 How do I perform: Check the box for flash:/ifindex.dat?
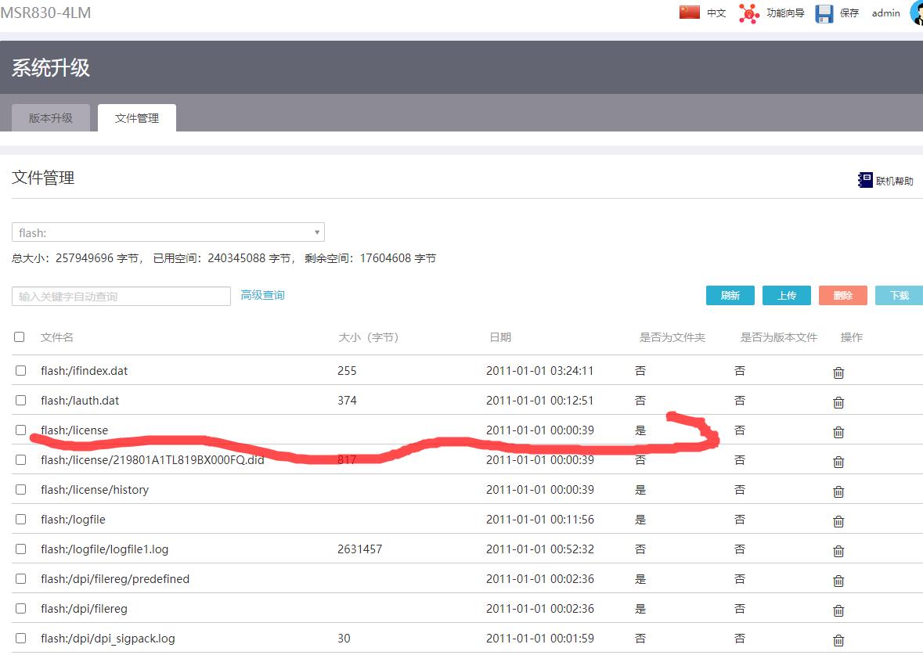(x=20, y=370)
